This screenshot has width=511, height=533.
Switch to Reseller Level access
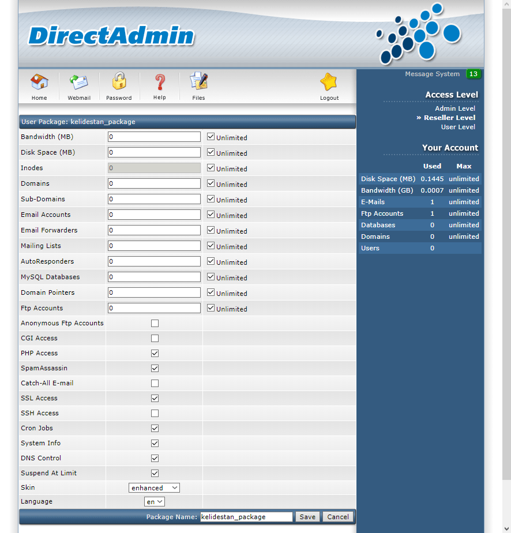pos(449,118)
